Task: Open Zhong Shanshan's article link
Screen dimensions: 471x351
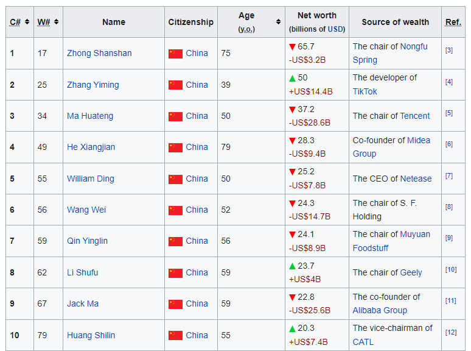Action: pos(99,53)
